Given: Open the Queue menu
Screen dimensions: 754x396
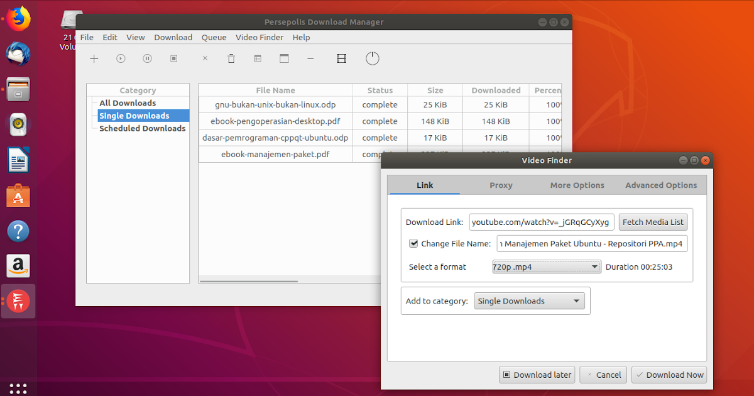Looking at the screenshot, I should pyautogui.click(x=214, y=37).
